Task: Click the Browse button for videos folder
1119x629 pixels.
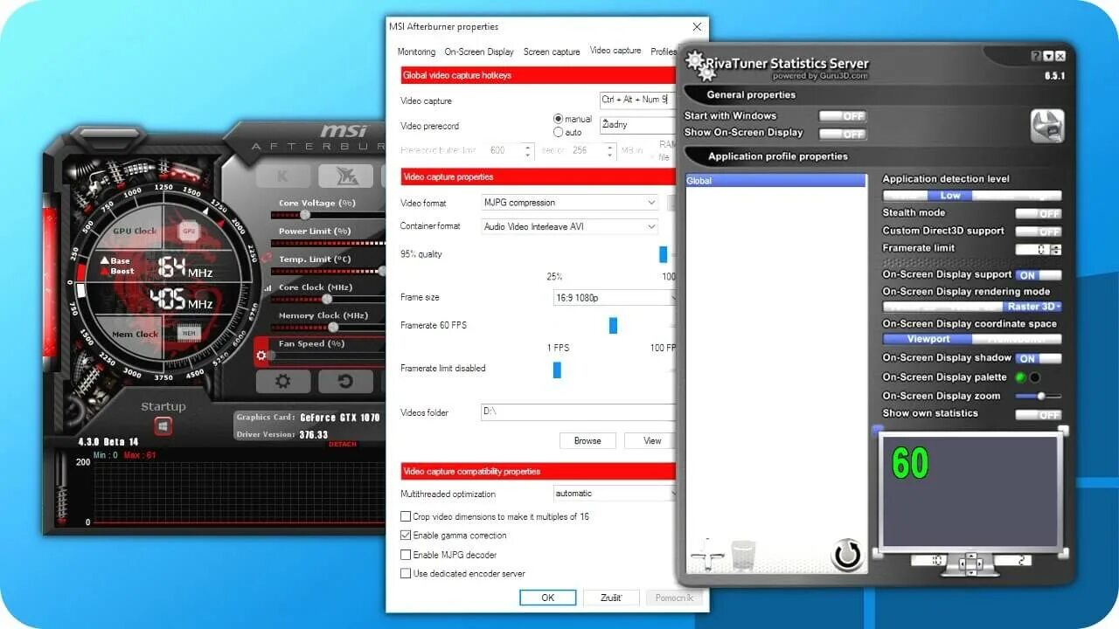Action: [587, 440]
